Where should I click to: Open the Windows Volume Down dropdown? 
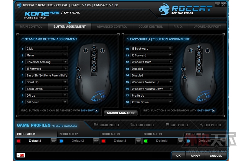[x=170, y=89]
